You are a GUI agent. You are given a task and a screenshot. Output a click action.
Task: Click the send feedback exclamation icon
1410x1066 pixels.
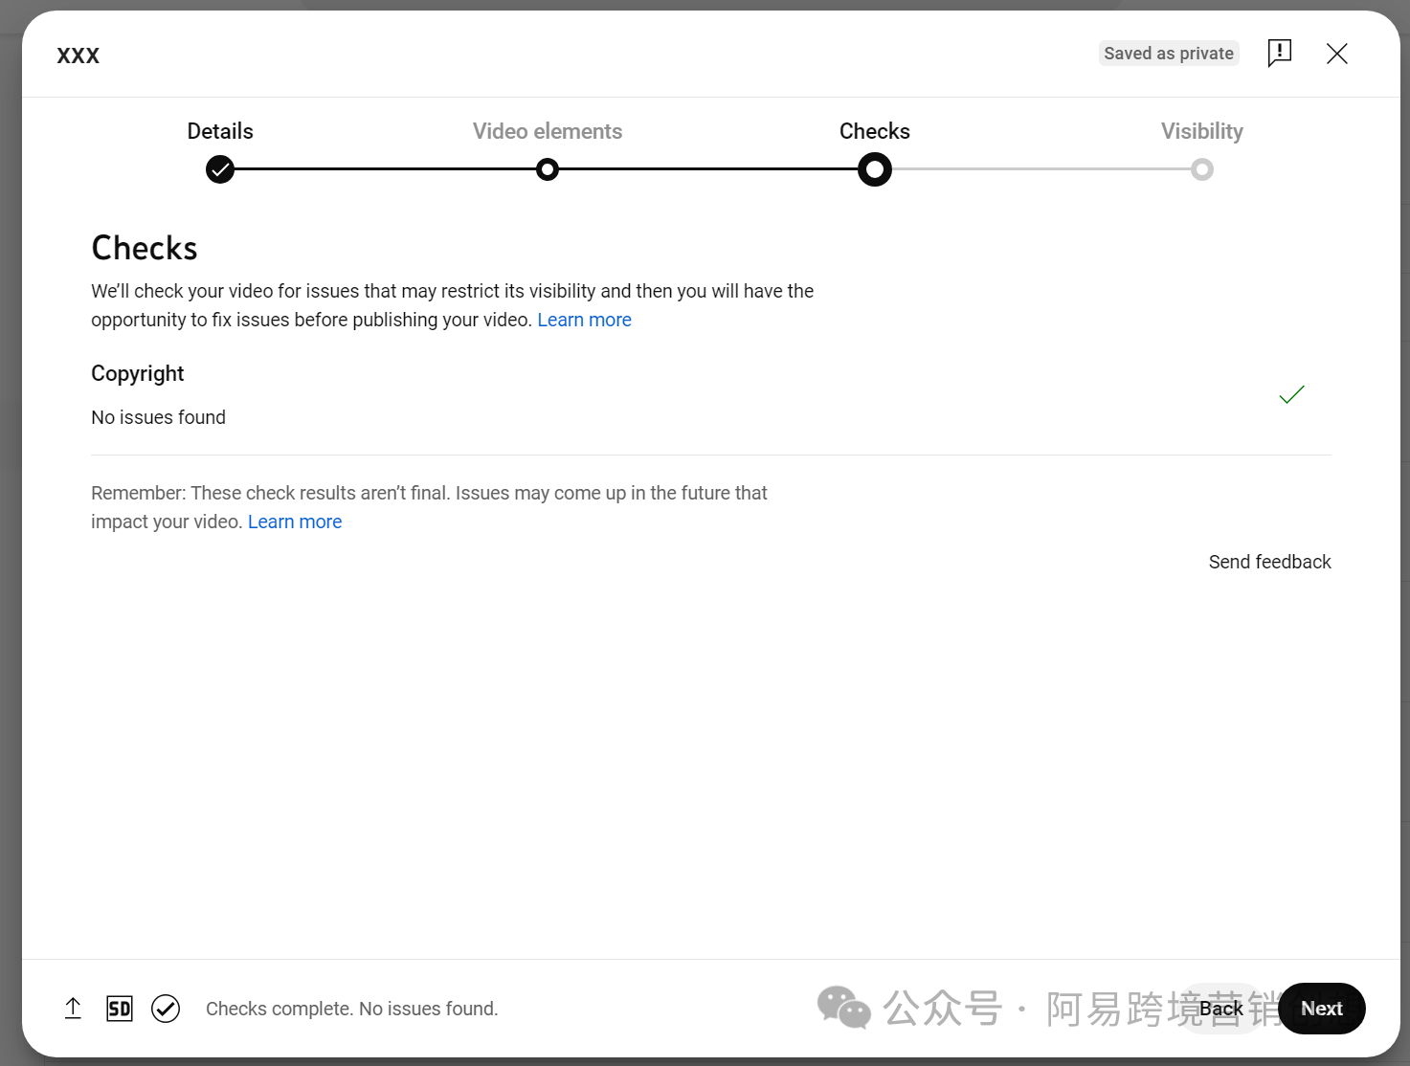coord(1279,53)
